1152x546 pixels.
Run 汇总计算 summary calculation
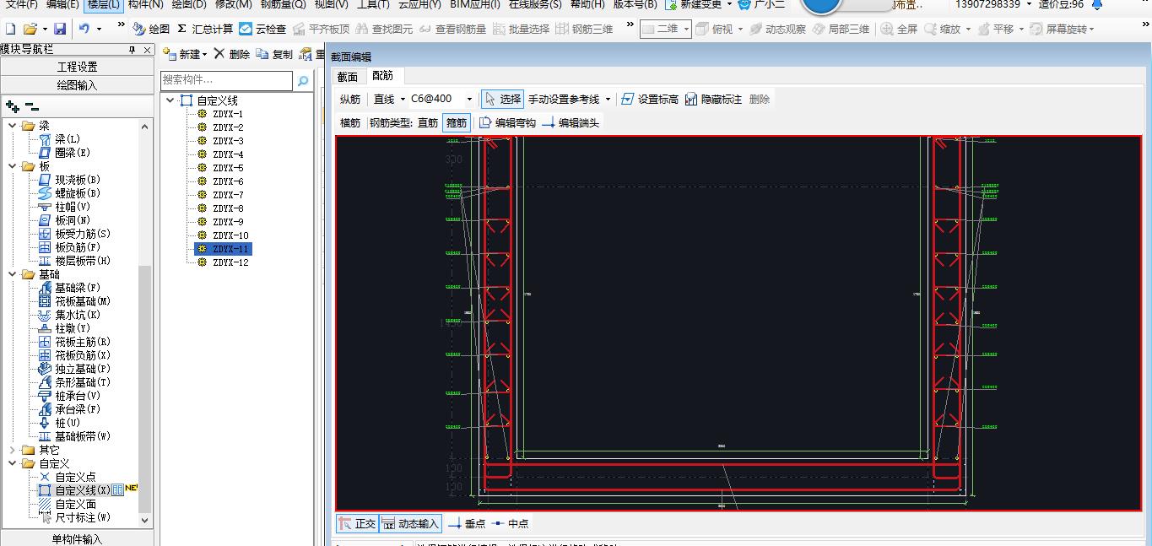click(205, 29)
